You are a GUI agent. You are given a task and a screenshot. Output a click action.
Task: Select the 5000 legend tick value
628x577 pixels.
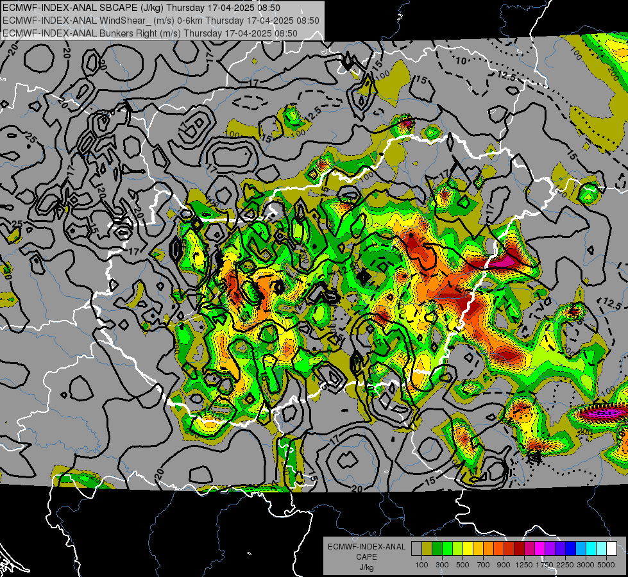point(606,565)
